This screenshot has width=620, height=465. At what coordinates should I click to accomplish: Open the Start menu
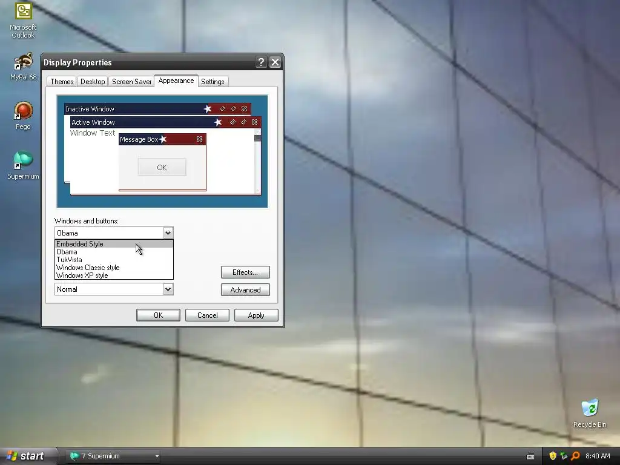(x=28, y=456)
